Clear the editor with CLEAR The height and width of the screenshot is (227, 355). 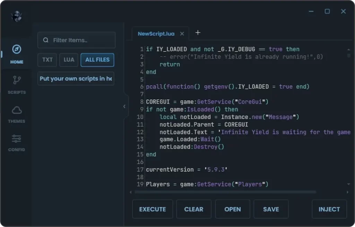(194, 209)
